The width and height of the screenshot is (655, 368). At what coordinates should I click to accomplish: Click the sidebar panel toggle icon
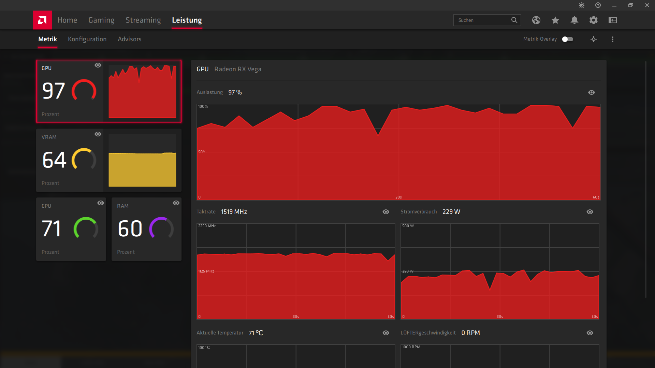(613, 20)
